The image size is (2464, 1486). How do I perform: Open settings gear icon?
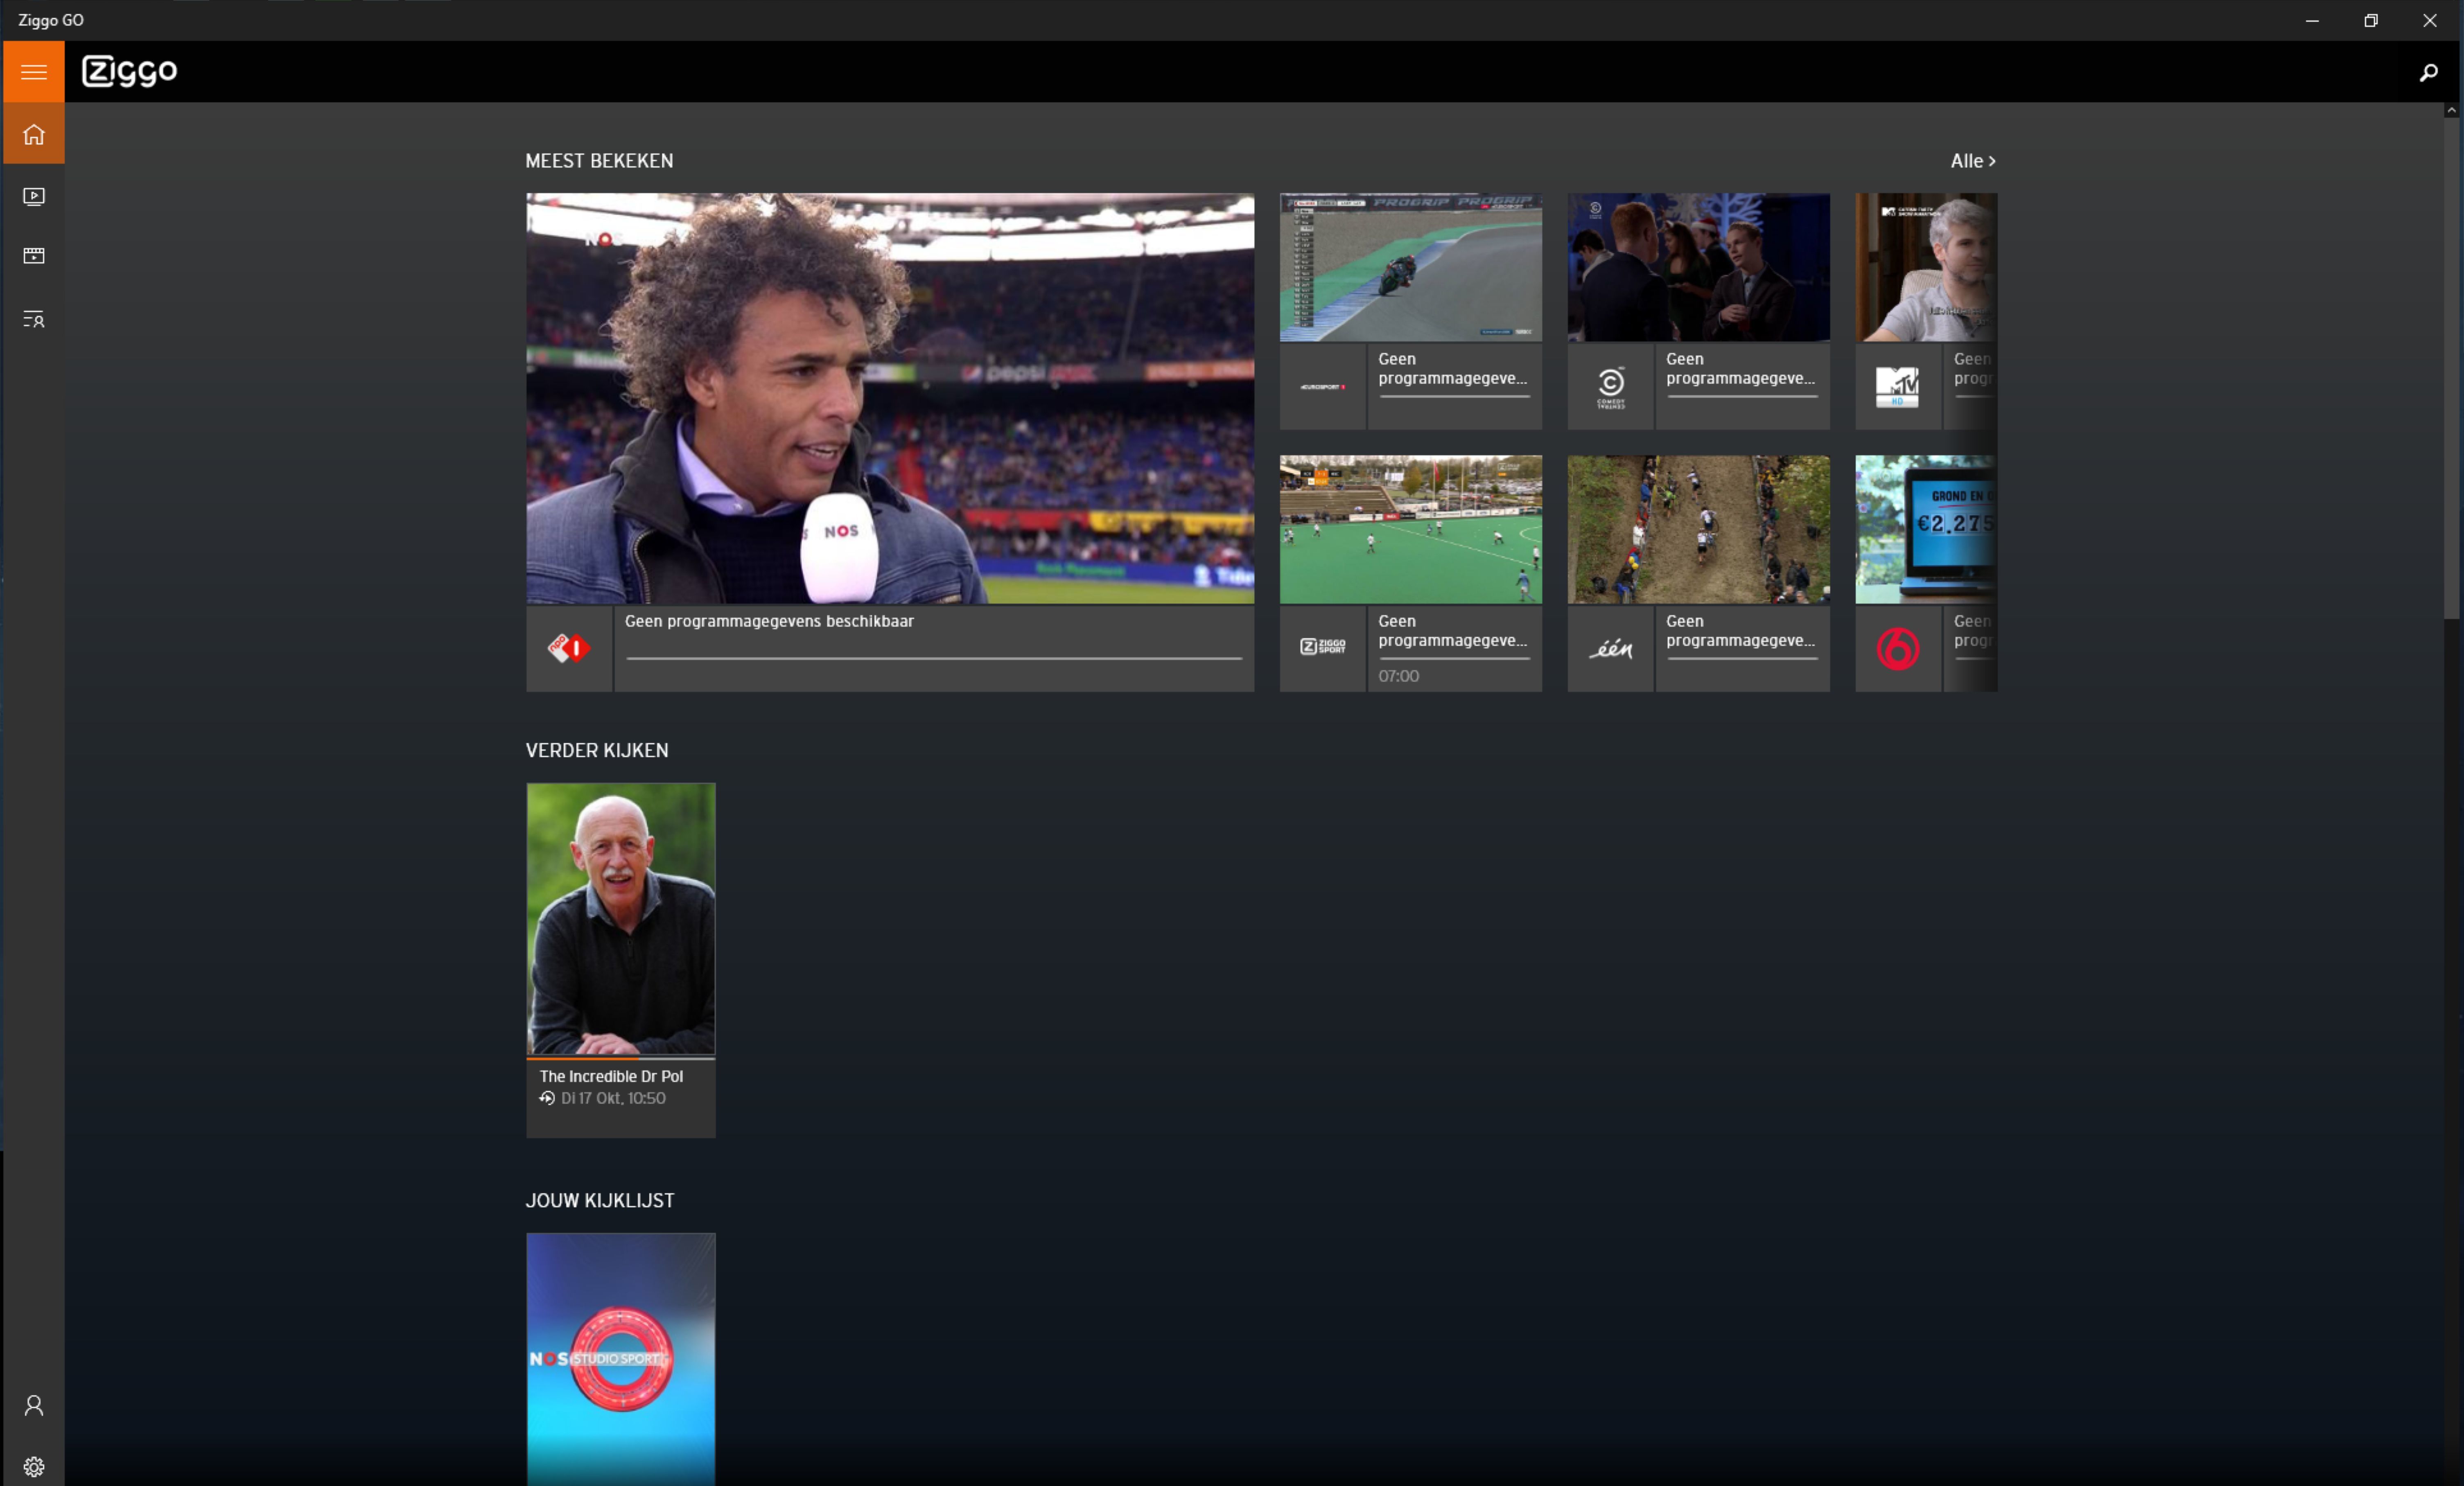pyautogui.click(x=34, y=1467)
